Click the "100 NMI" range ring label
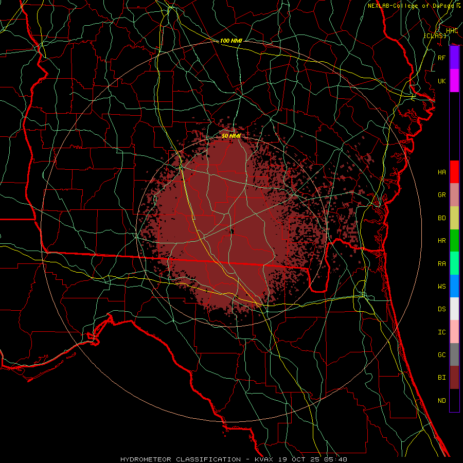 pyautogui.click(x=231, y=41)
